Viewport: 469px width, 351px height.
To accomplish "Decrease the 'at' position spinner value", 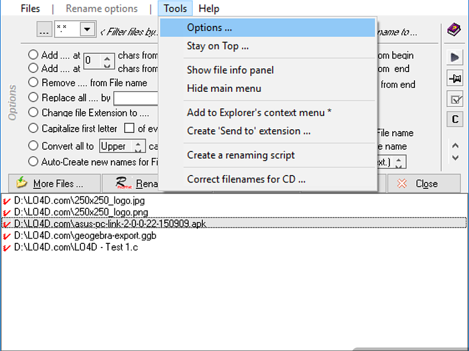I will click(x=107, y=66).
